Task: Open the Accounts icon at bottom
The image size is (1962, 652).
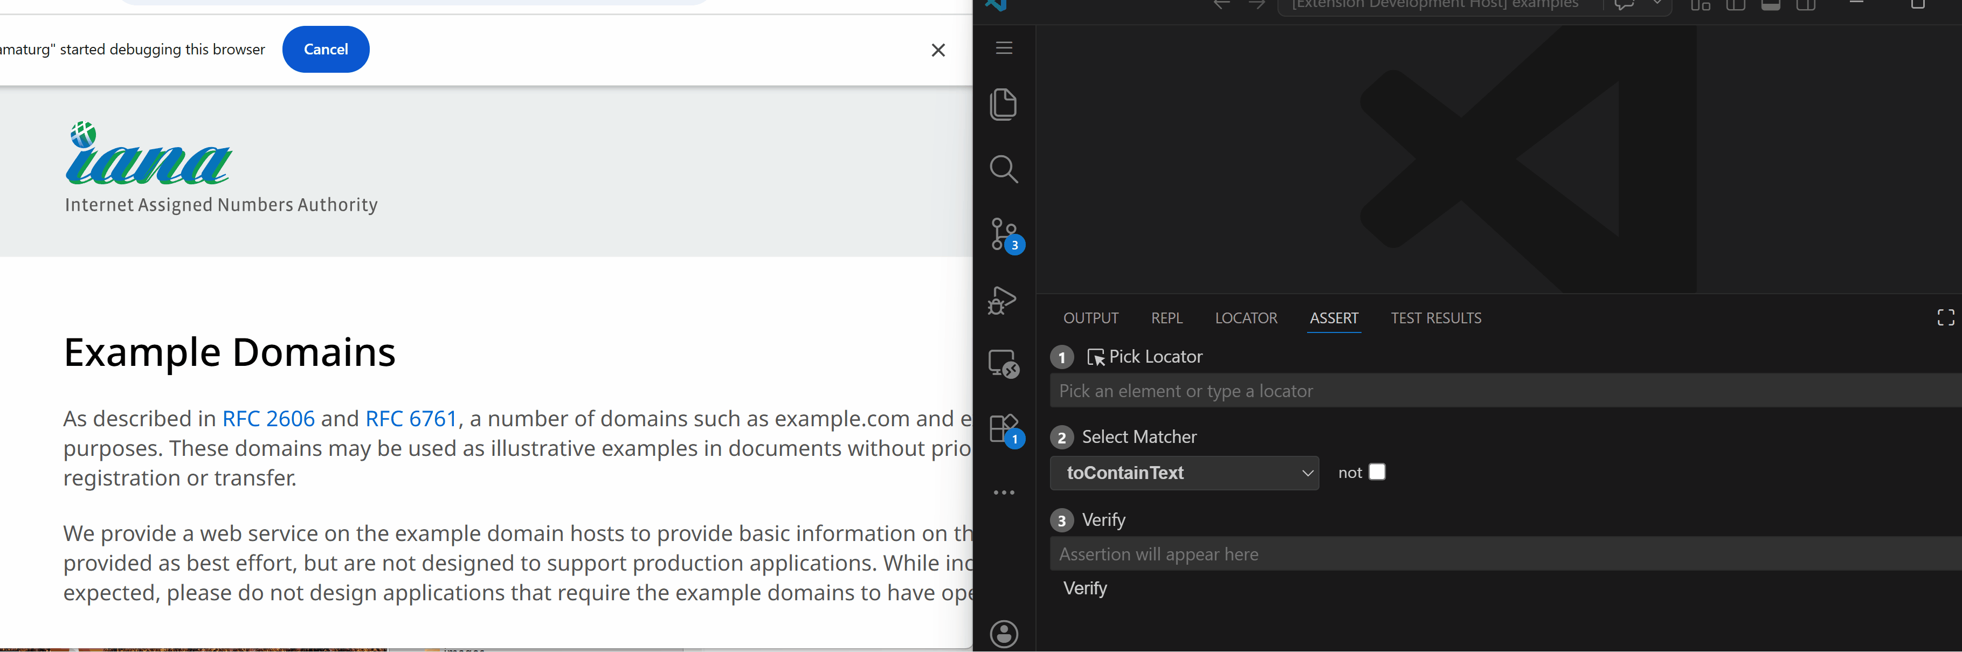Action: 1003,633
